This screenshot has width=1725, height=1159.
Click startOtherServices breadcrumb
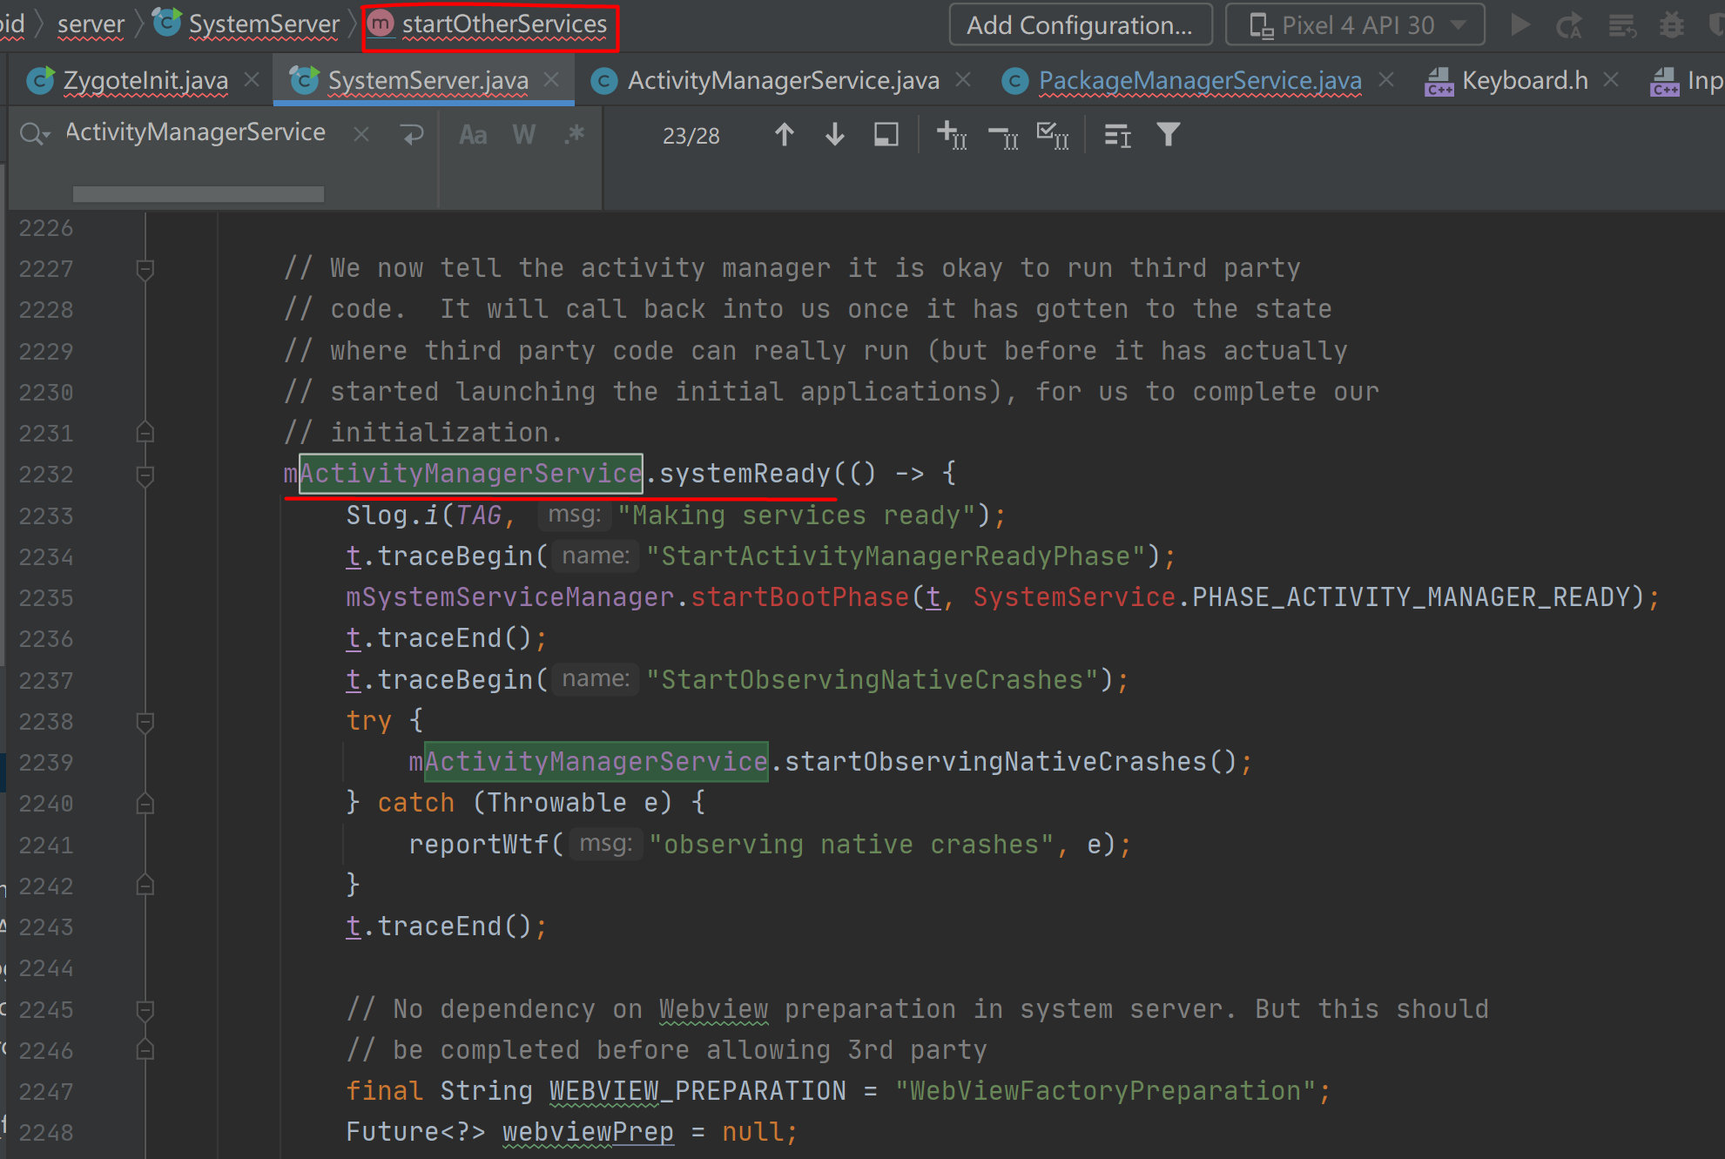(x=503, y=24)
